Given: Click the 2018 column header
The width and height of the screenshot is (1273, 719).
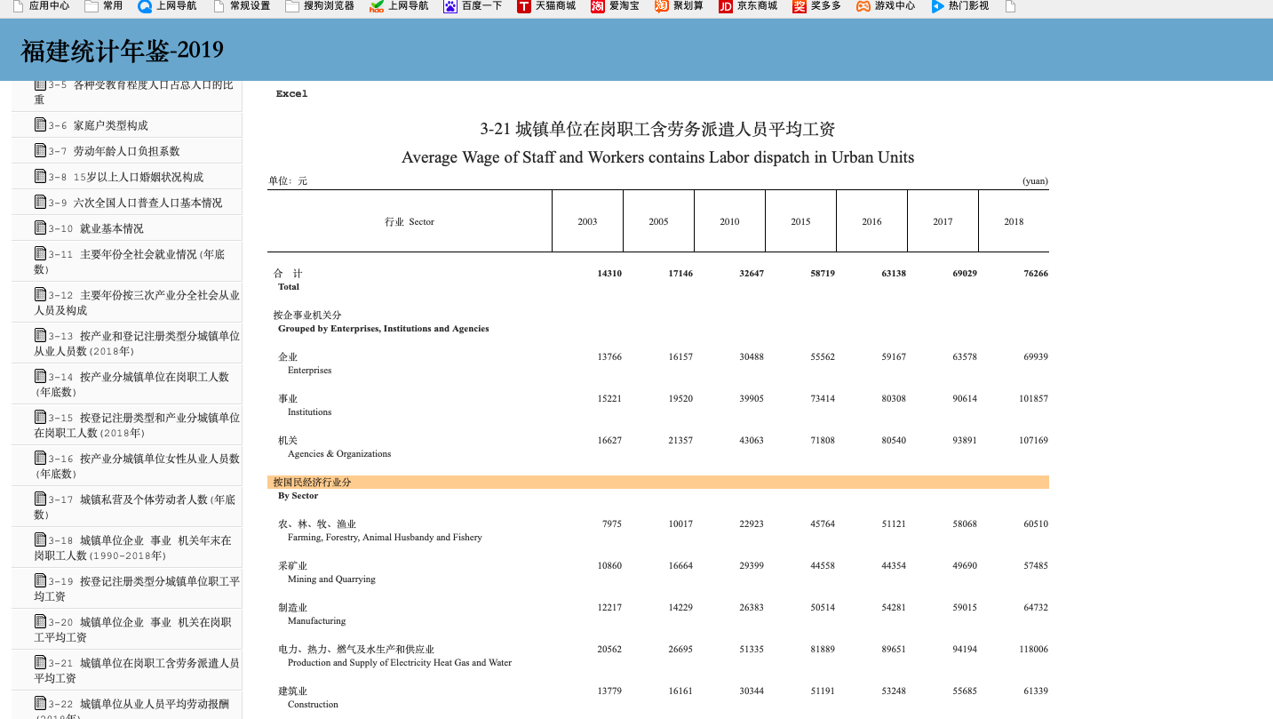Looking at the screenshot, I should [x=1014, y=221].
